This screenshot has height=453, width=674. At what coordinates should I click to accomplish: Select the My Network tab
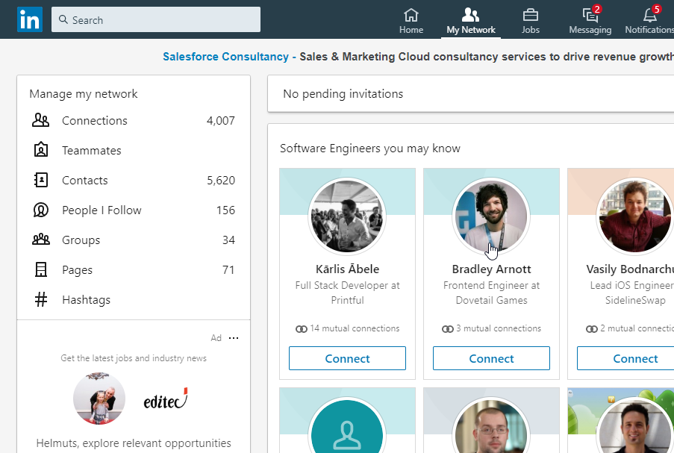(470, 21)
